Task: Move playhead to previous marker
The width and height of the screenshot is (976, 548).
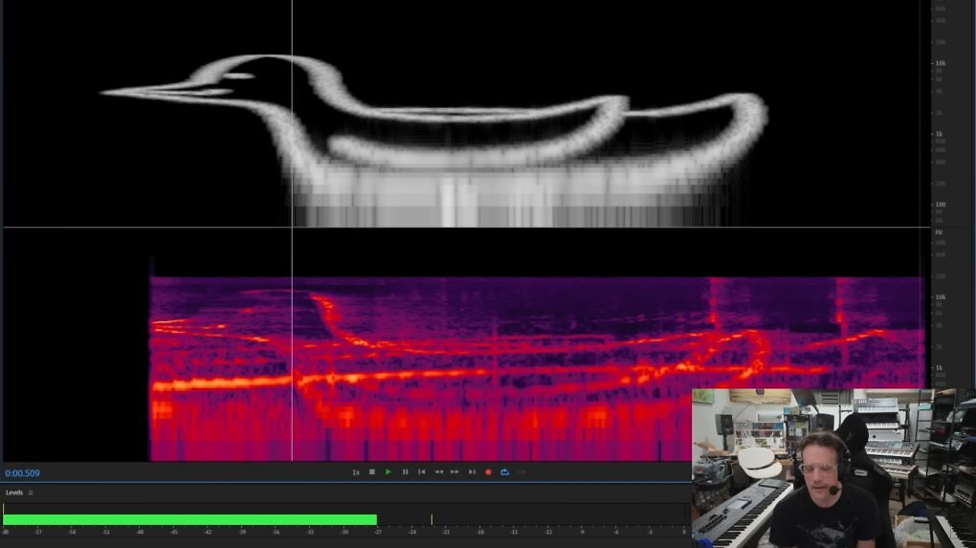Action: click(x=422, y=472)
